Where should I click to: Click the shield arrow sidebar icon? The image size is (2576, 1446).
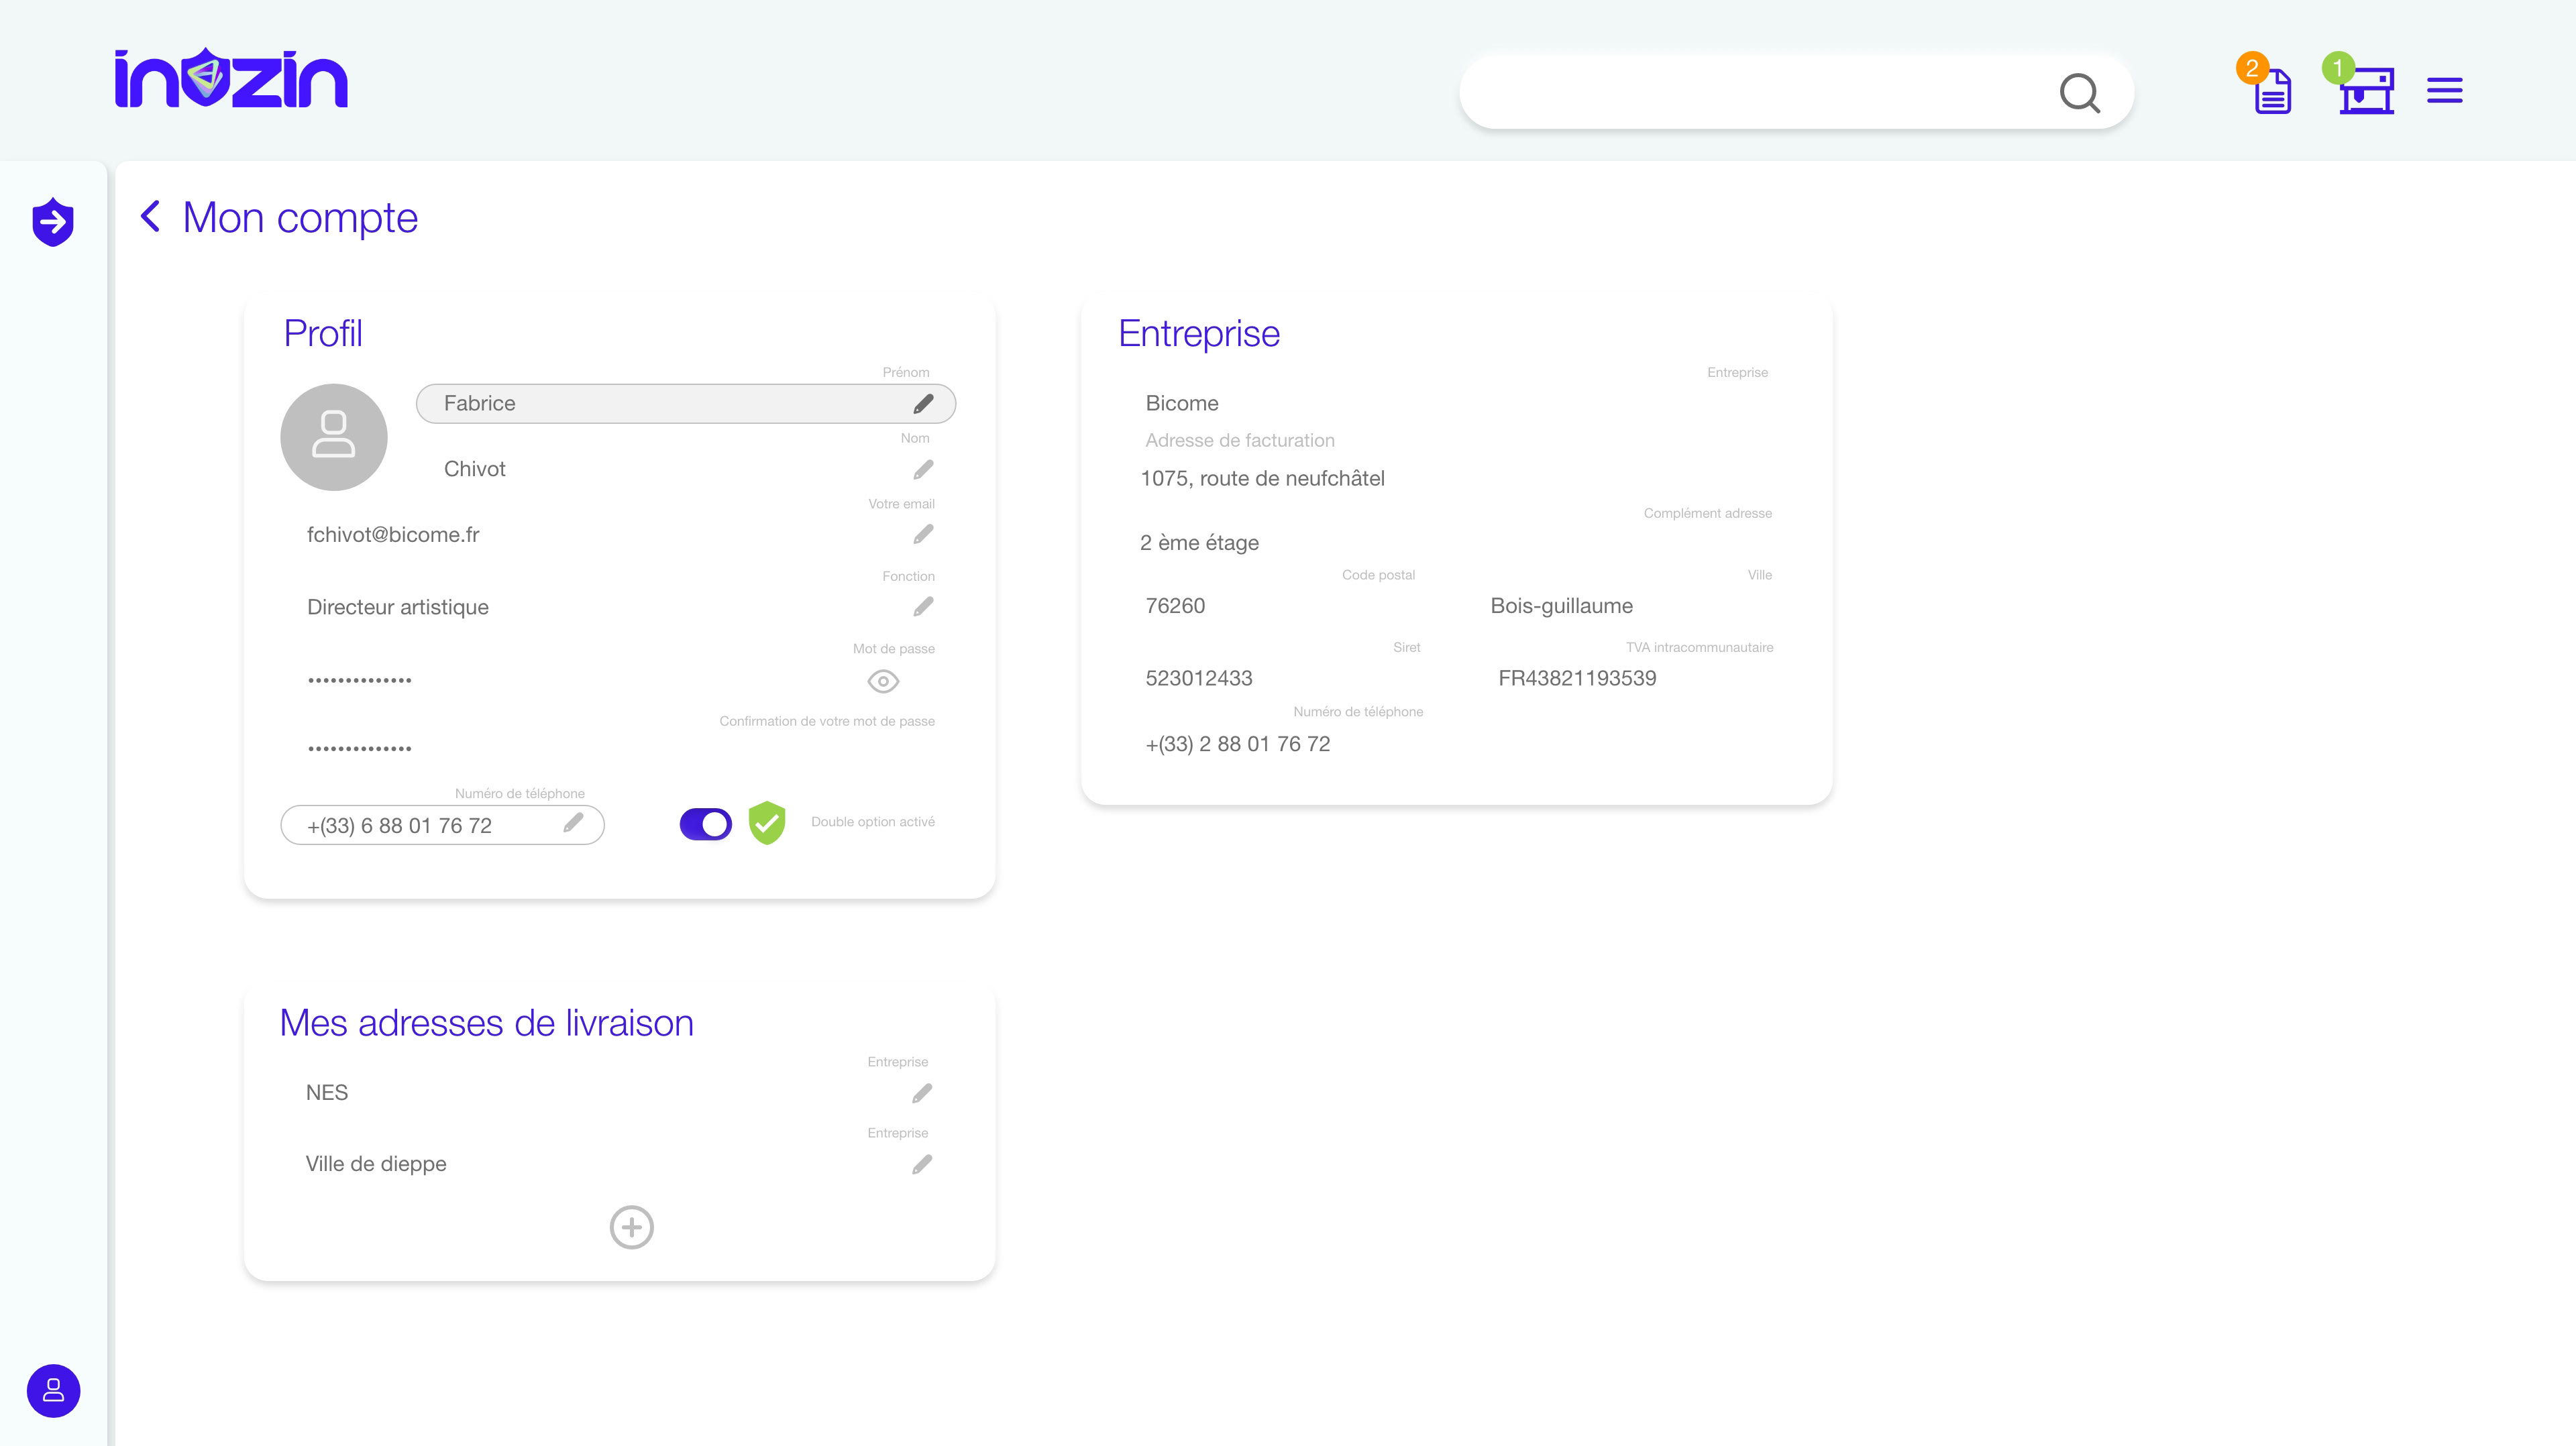(53, 221)
